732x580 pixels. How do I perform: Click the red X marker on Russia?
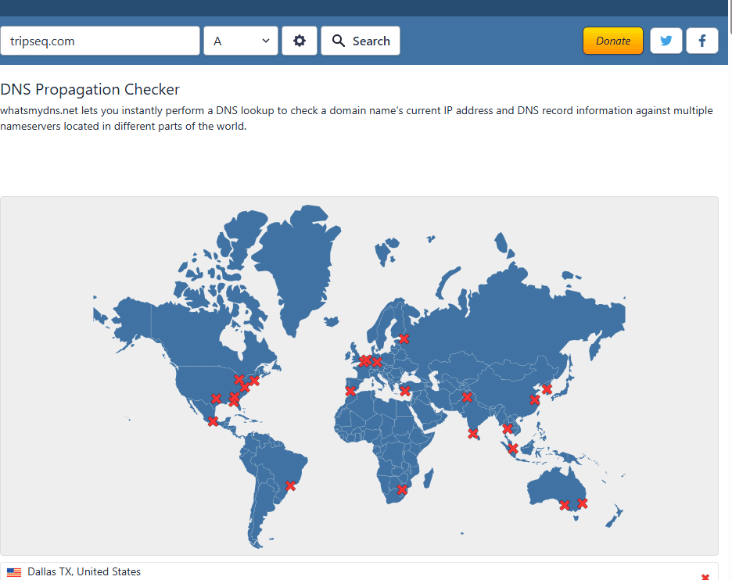click(404, 338)
